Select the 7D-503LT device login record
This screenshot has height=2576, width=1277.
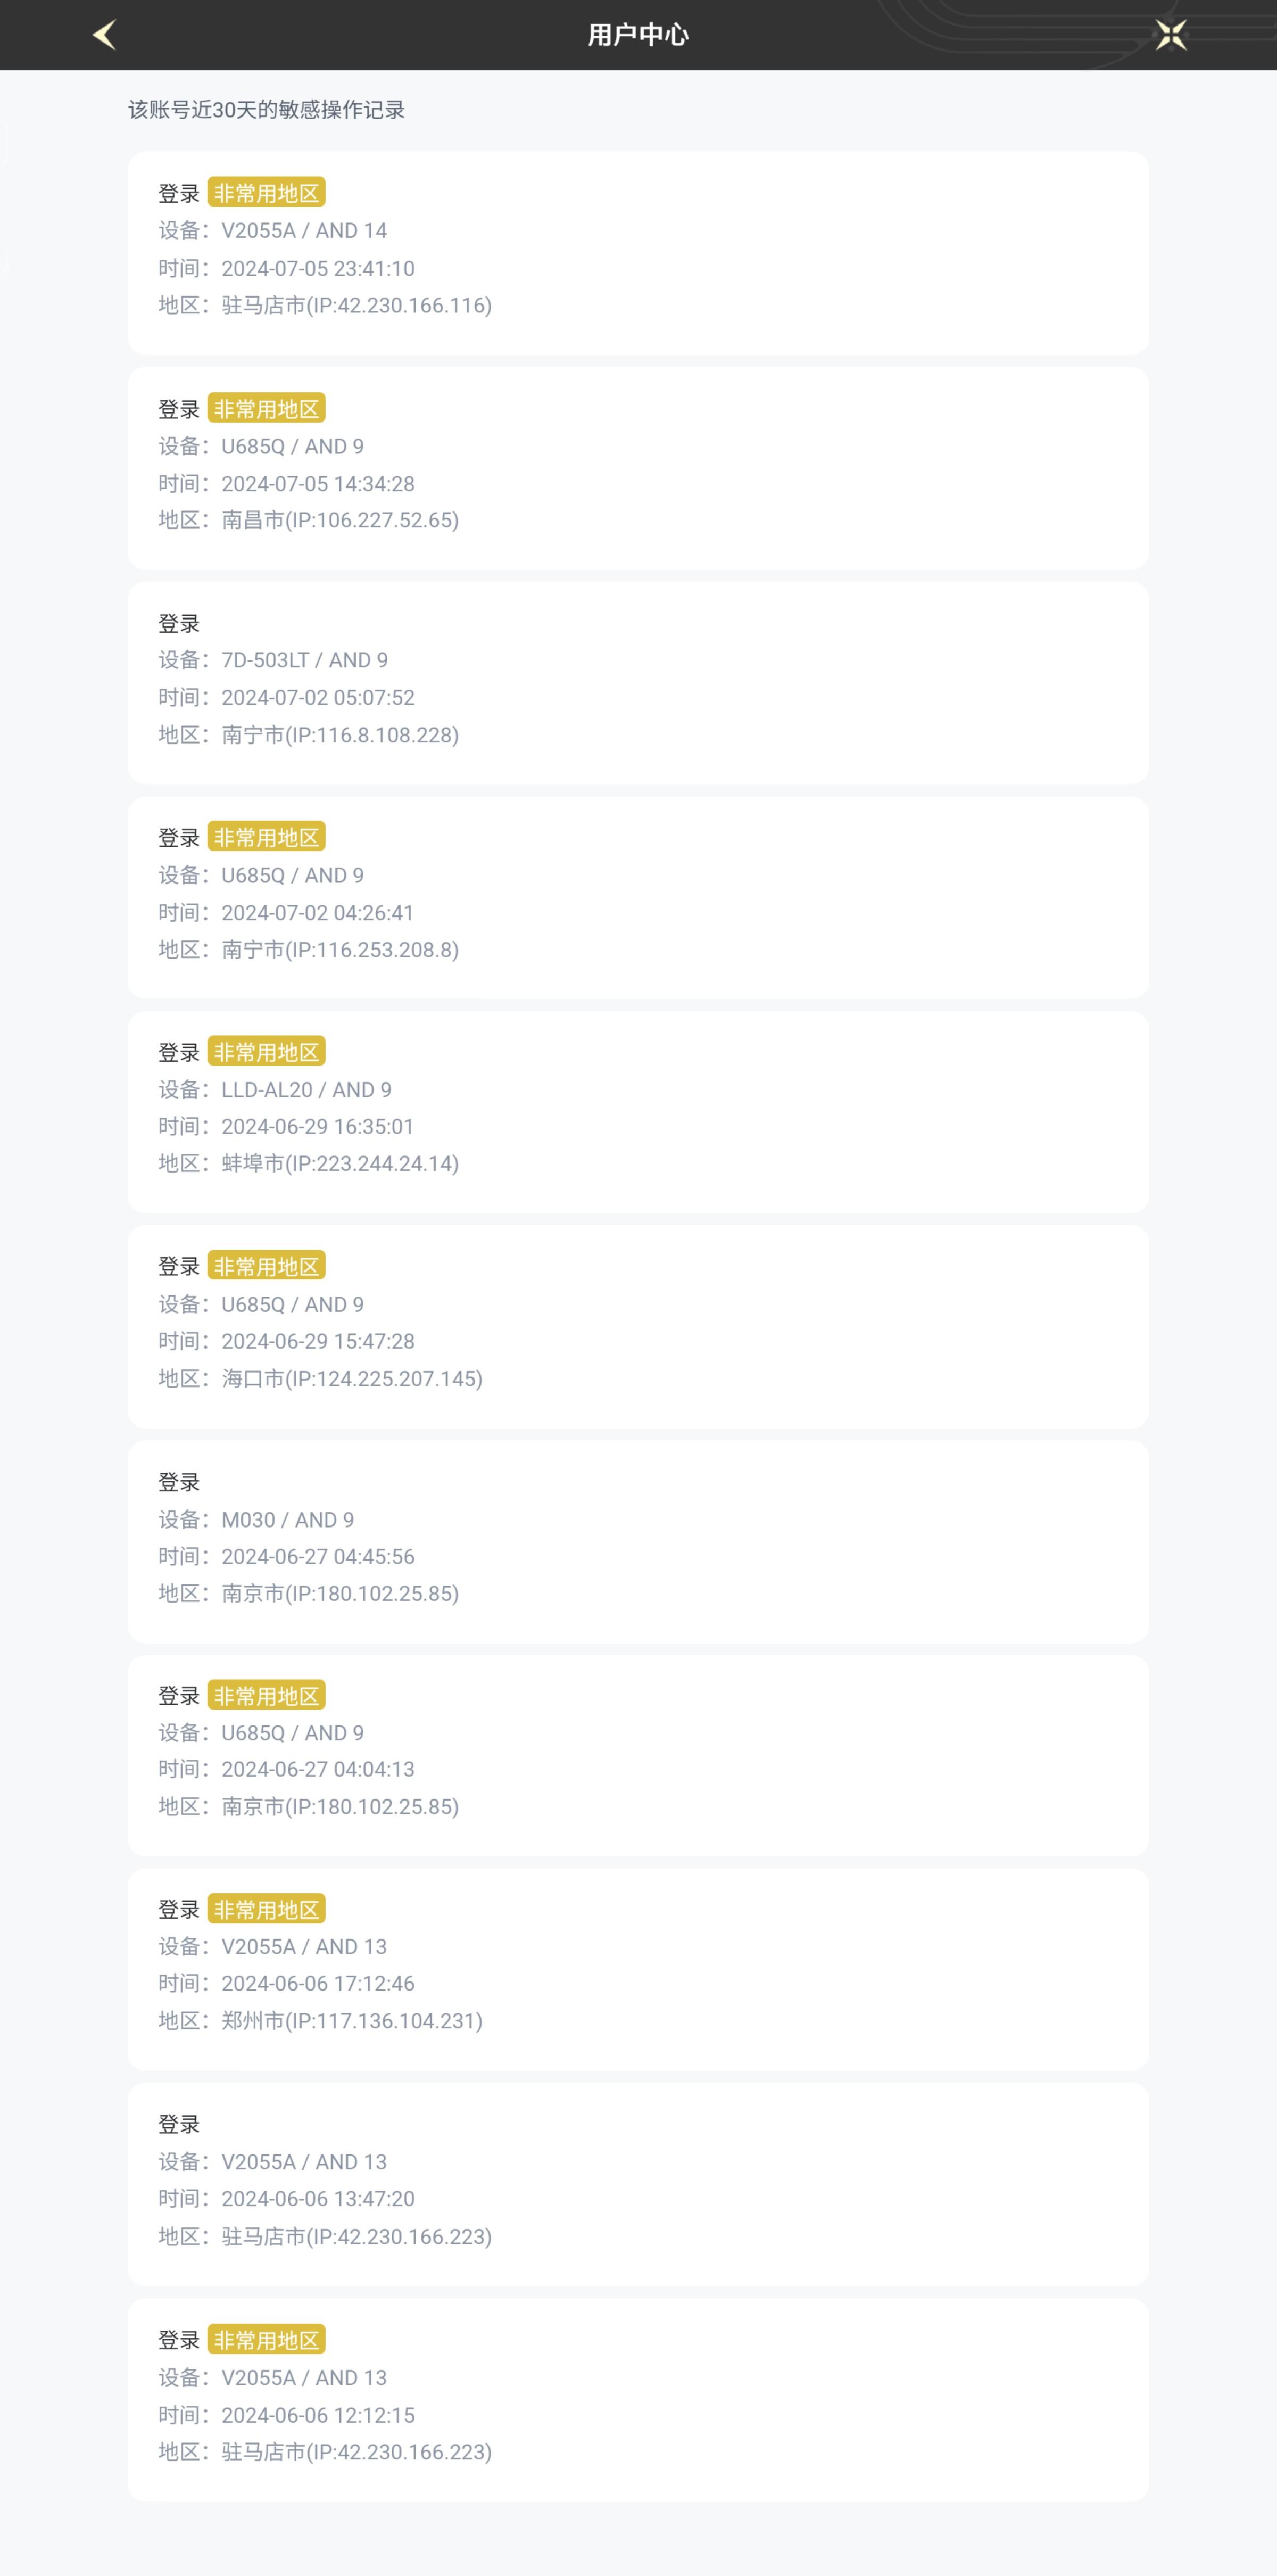[638, 683]
